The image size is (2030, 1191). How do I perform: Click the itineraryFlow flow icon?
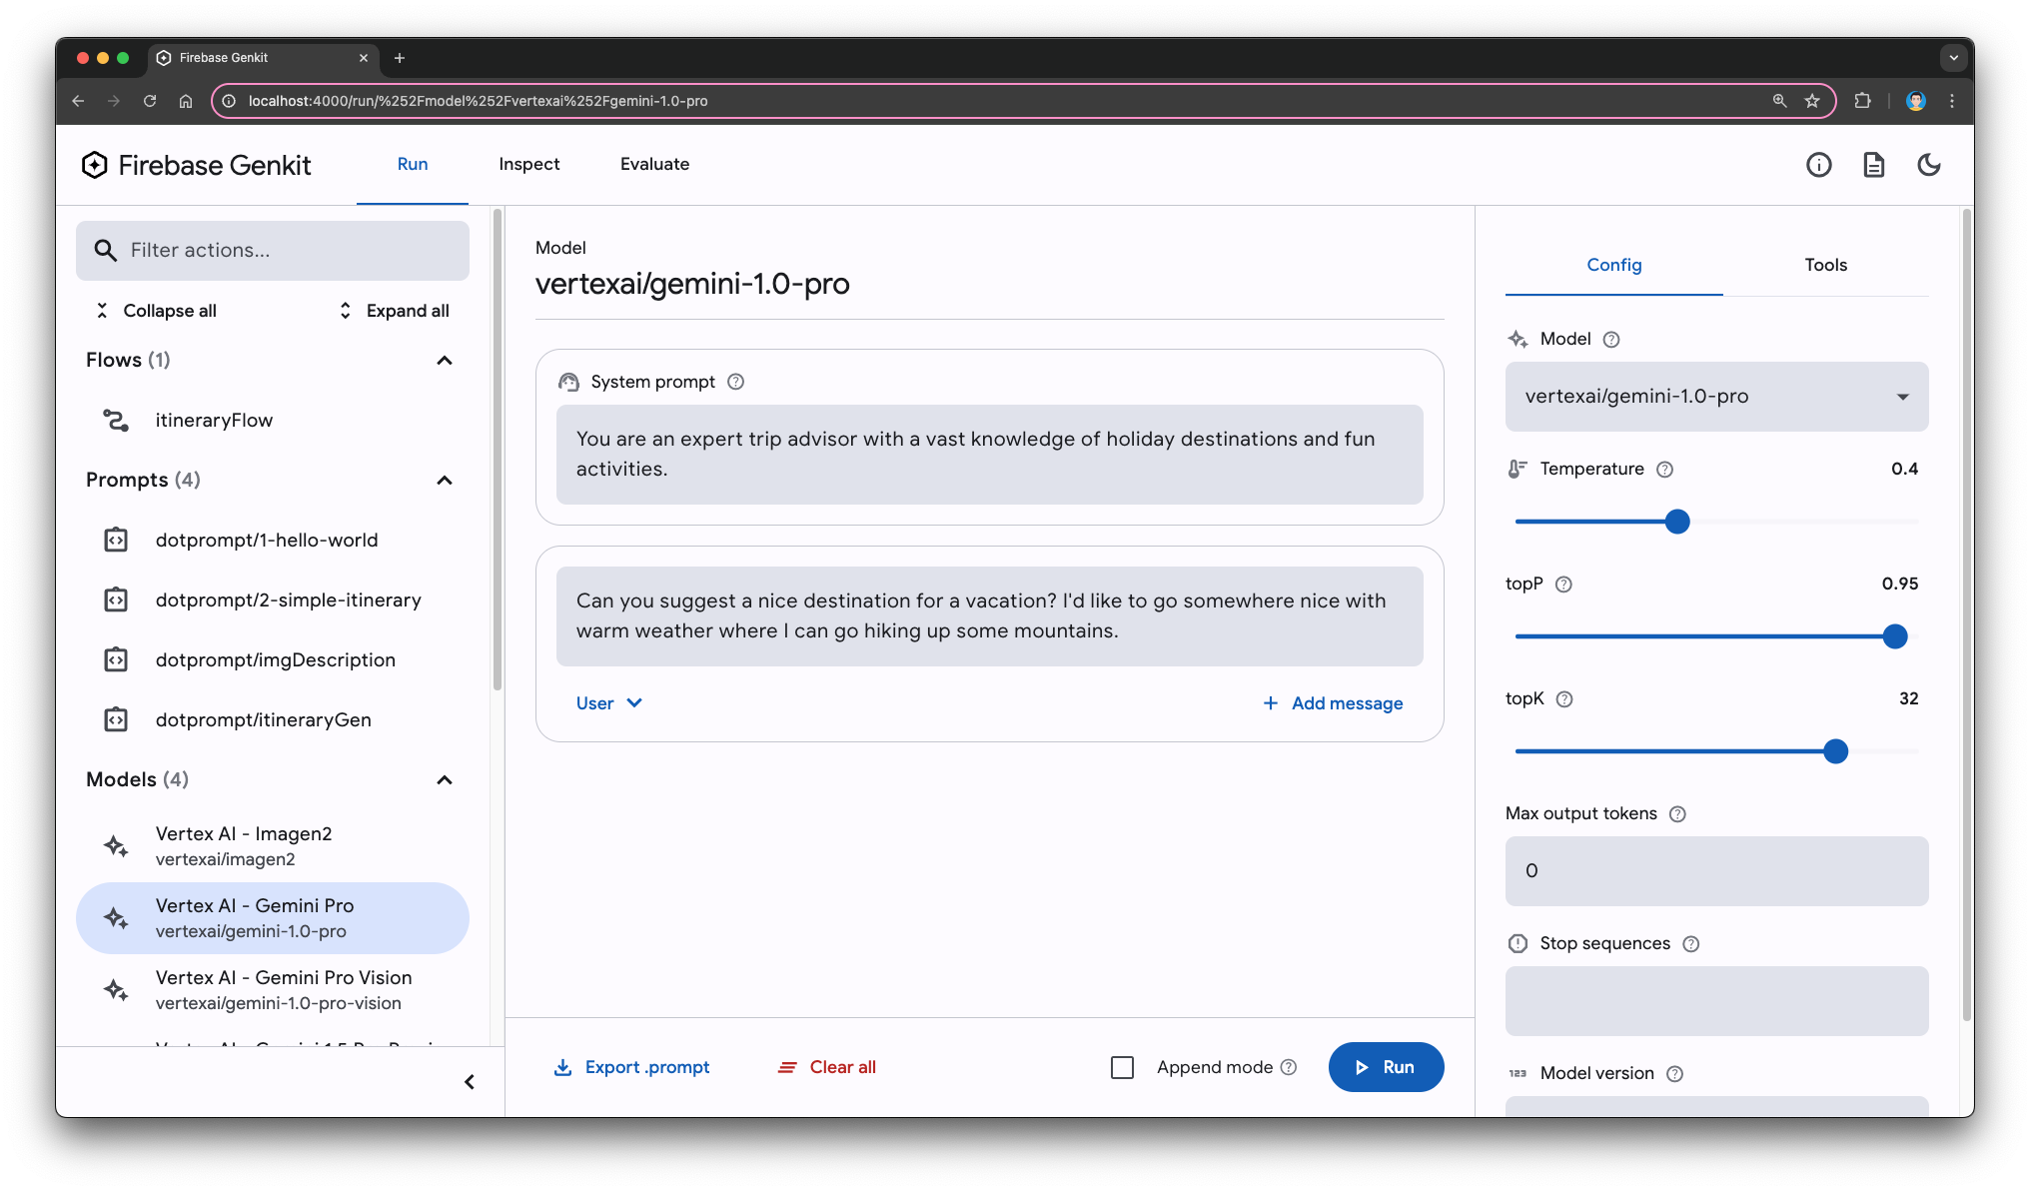[118, 419]
